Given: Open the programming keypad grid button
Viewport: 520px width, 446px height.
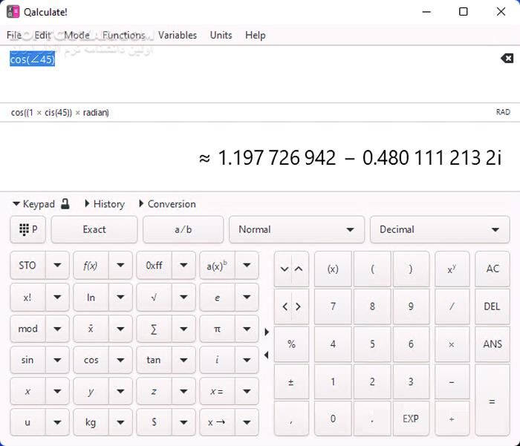Looking at the screenshot, I should [28, 229].
